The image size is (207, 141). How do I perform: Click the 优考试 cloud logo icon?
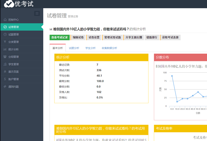(9, 4)
